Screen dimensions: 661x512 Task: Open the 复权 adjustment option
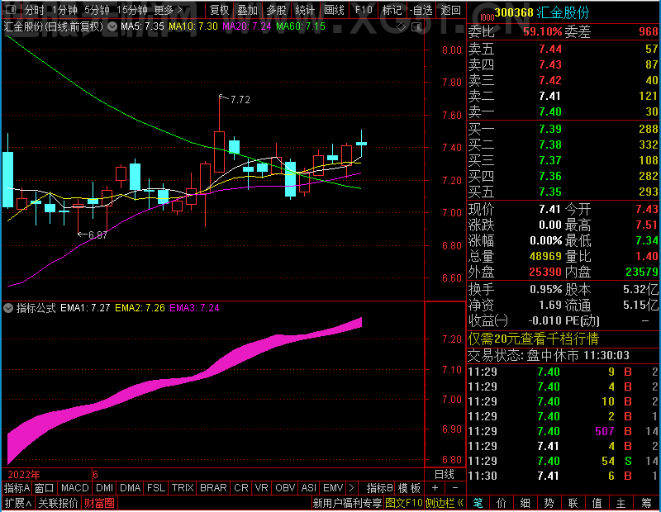tap(219, 10)
